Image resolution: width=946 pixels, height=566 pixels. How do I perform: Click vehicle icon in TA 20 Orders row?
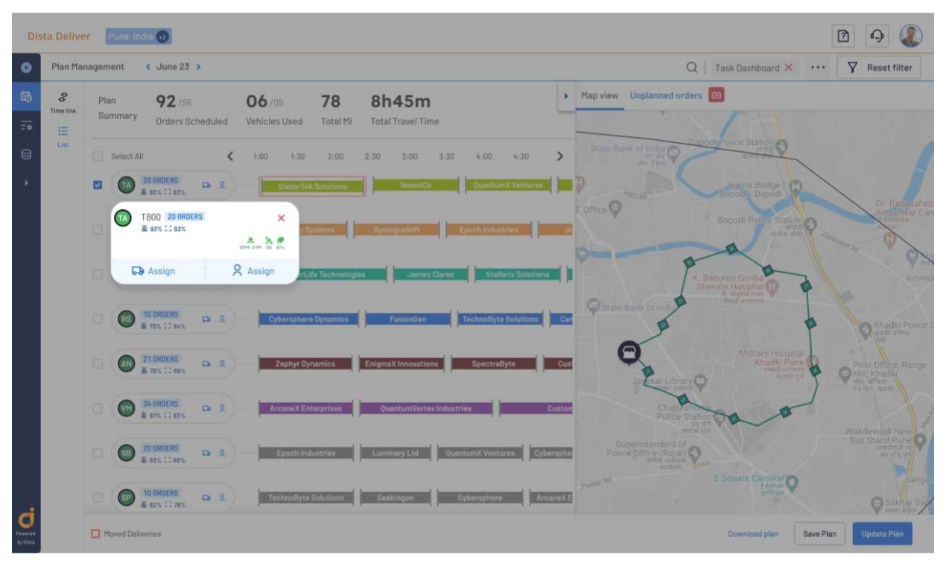click(x=206, y=185)
